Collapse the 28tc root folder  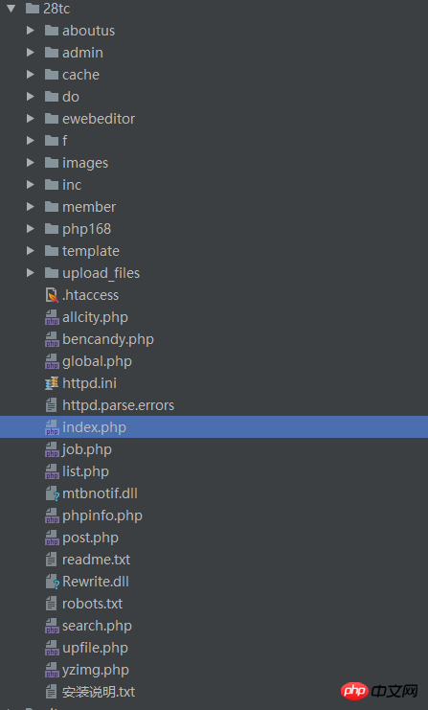pos(11,9)
